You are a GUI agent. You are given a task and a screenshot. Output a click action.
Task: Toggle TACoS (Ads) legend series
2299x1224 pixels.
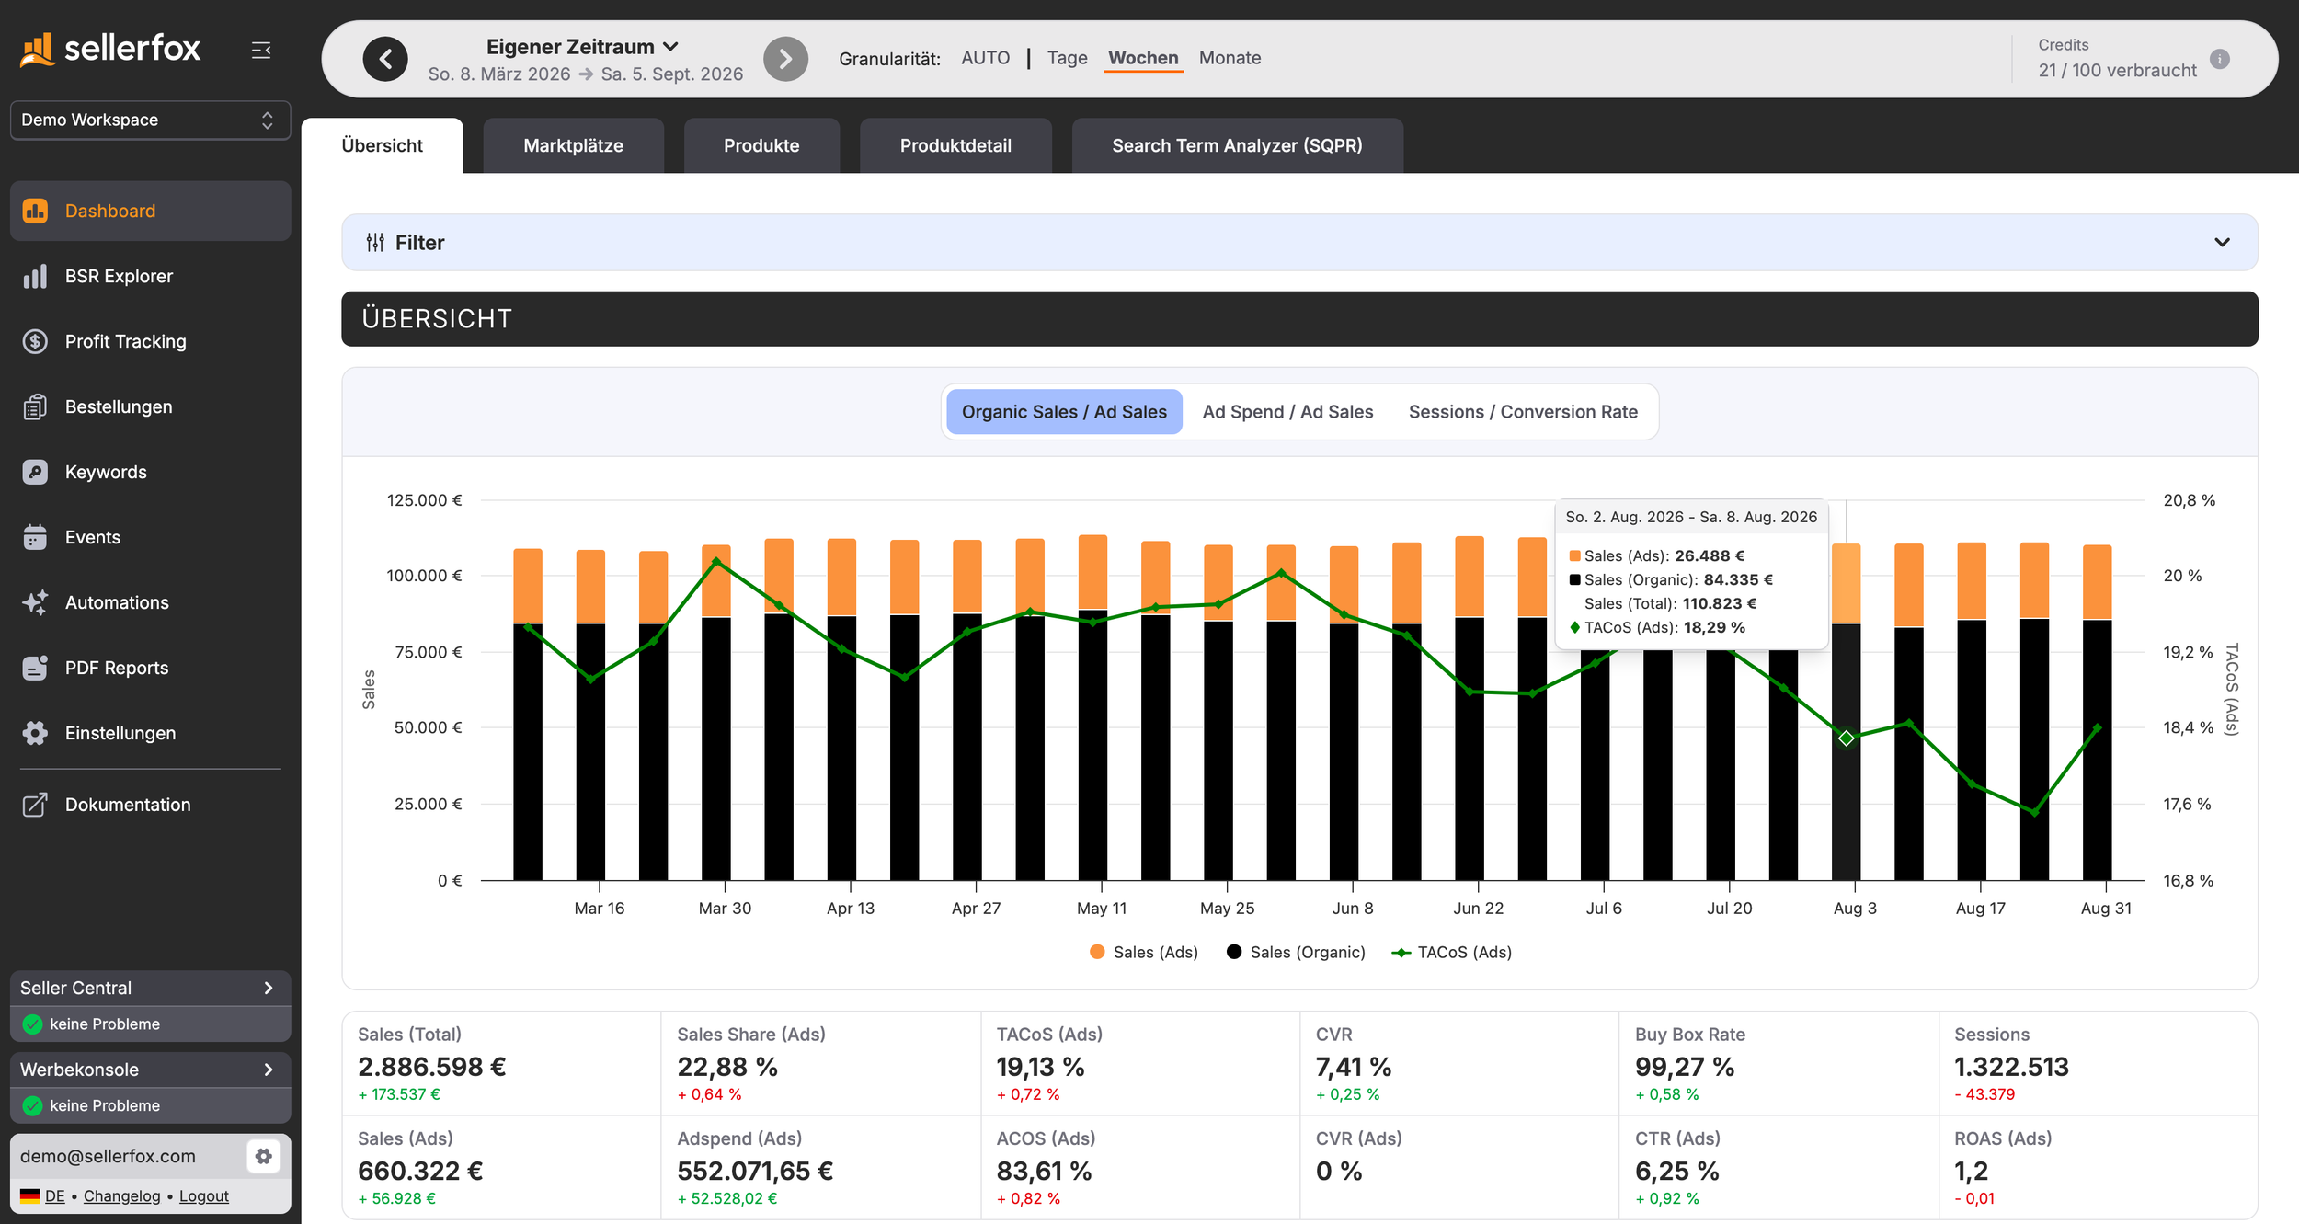point(1451,952)
